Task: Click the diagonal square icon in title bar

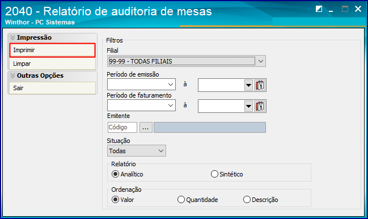Action: click(319, 9)
